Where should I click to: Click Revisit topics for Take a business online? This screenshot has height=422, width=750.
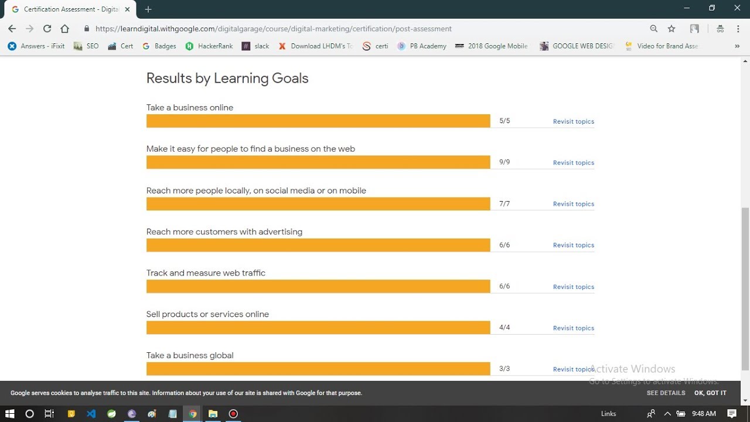(x=573, y=121)
